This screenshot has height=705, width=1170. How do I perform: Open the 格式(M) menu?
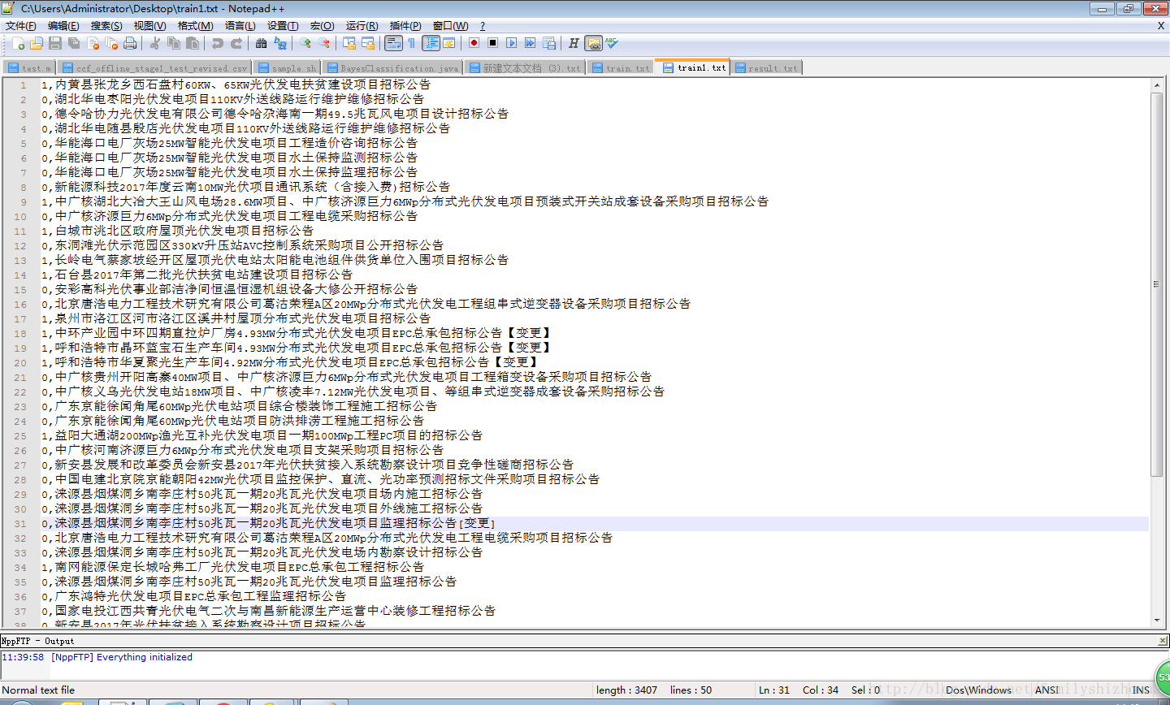(x=195, y=26)
